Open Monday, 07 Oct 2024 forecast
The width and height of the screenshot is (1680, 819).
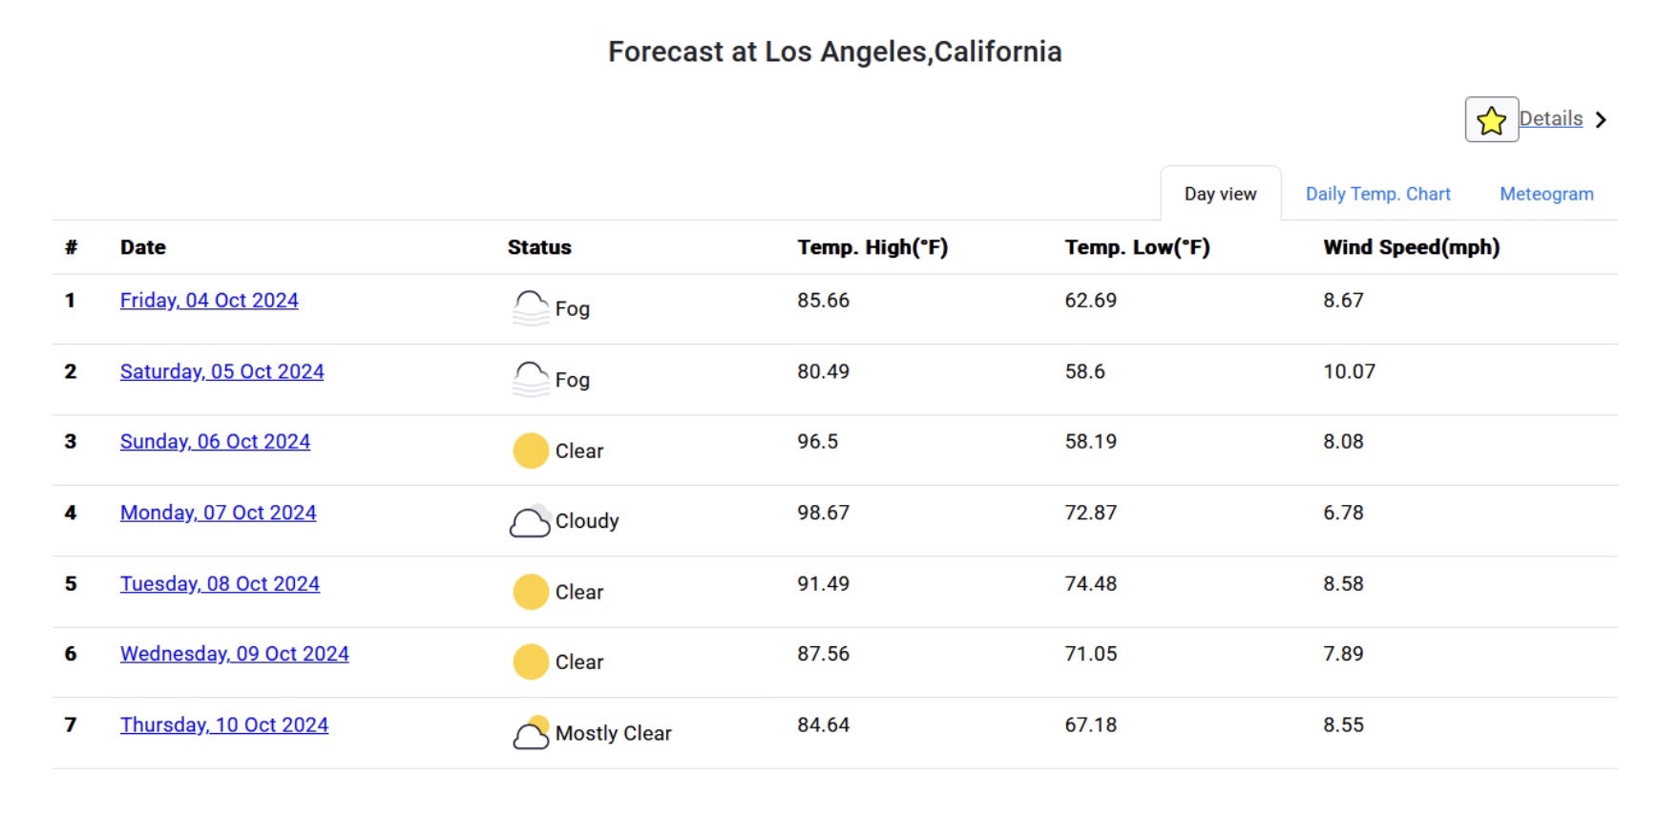218,513
